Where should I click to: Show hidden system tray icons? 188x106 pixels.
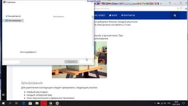[155, 103]
